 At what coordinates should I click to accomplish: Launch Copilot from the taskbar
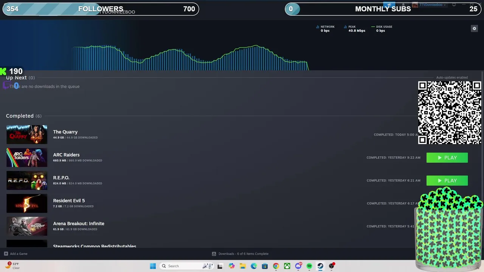(x=231, y=266)
